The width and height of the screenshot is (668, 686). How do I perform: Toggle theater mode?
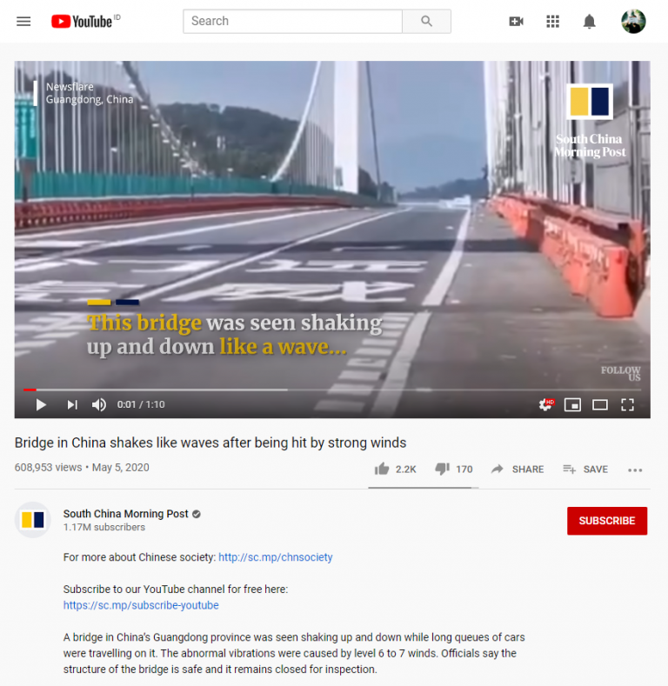pos(599,404)
